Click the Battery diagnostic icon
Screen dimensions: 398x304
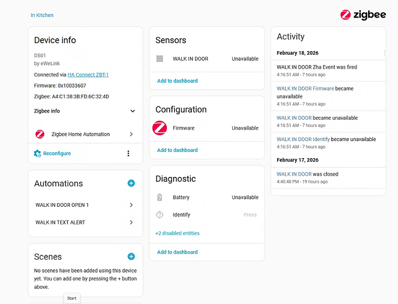[160, 198]
